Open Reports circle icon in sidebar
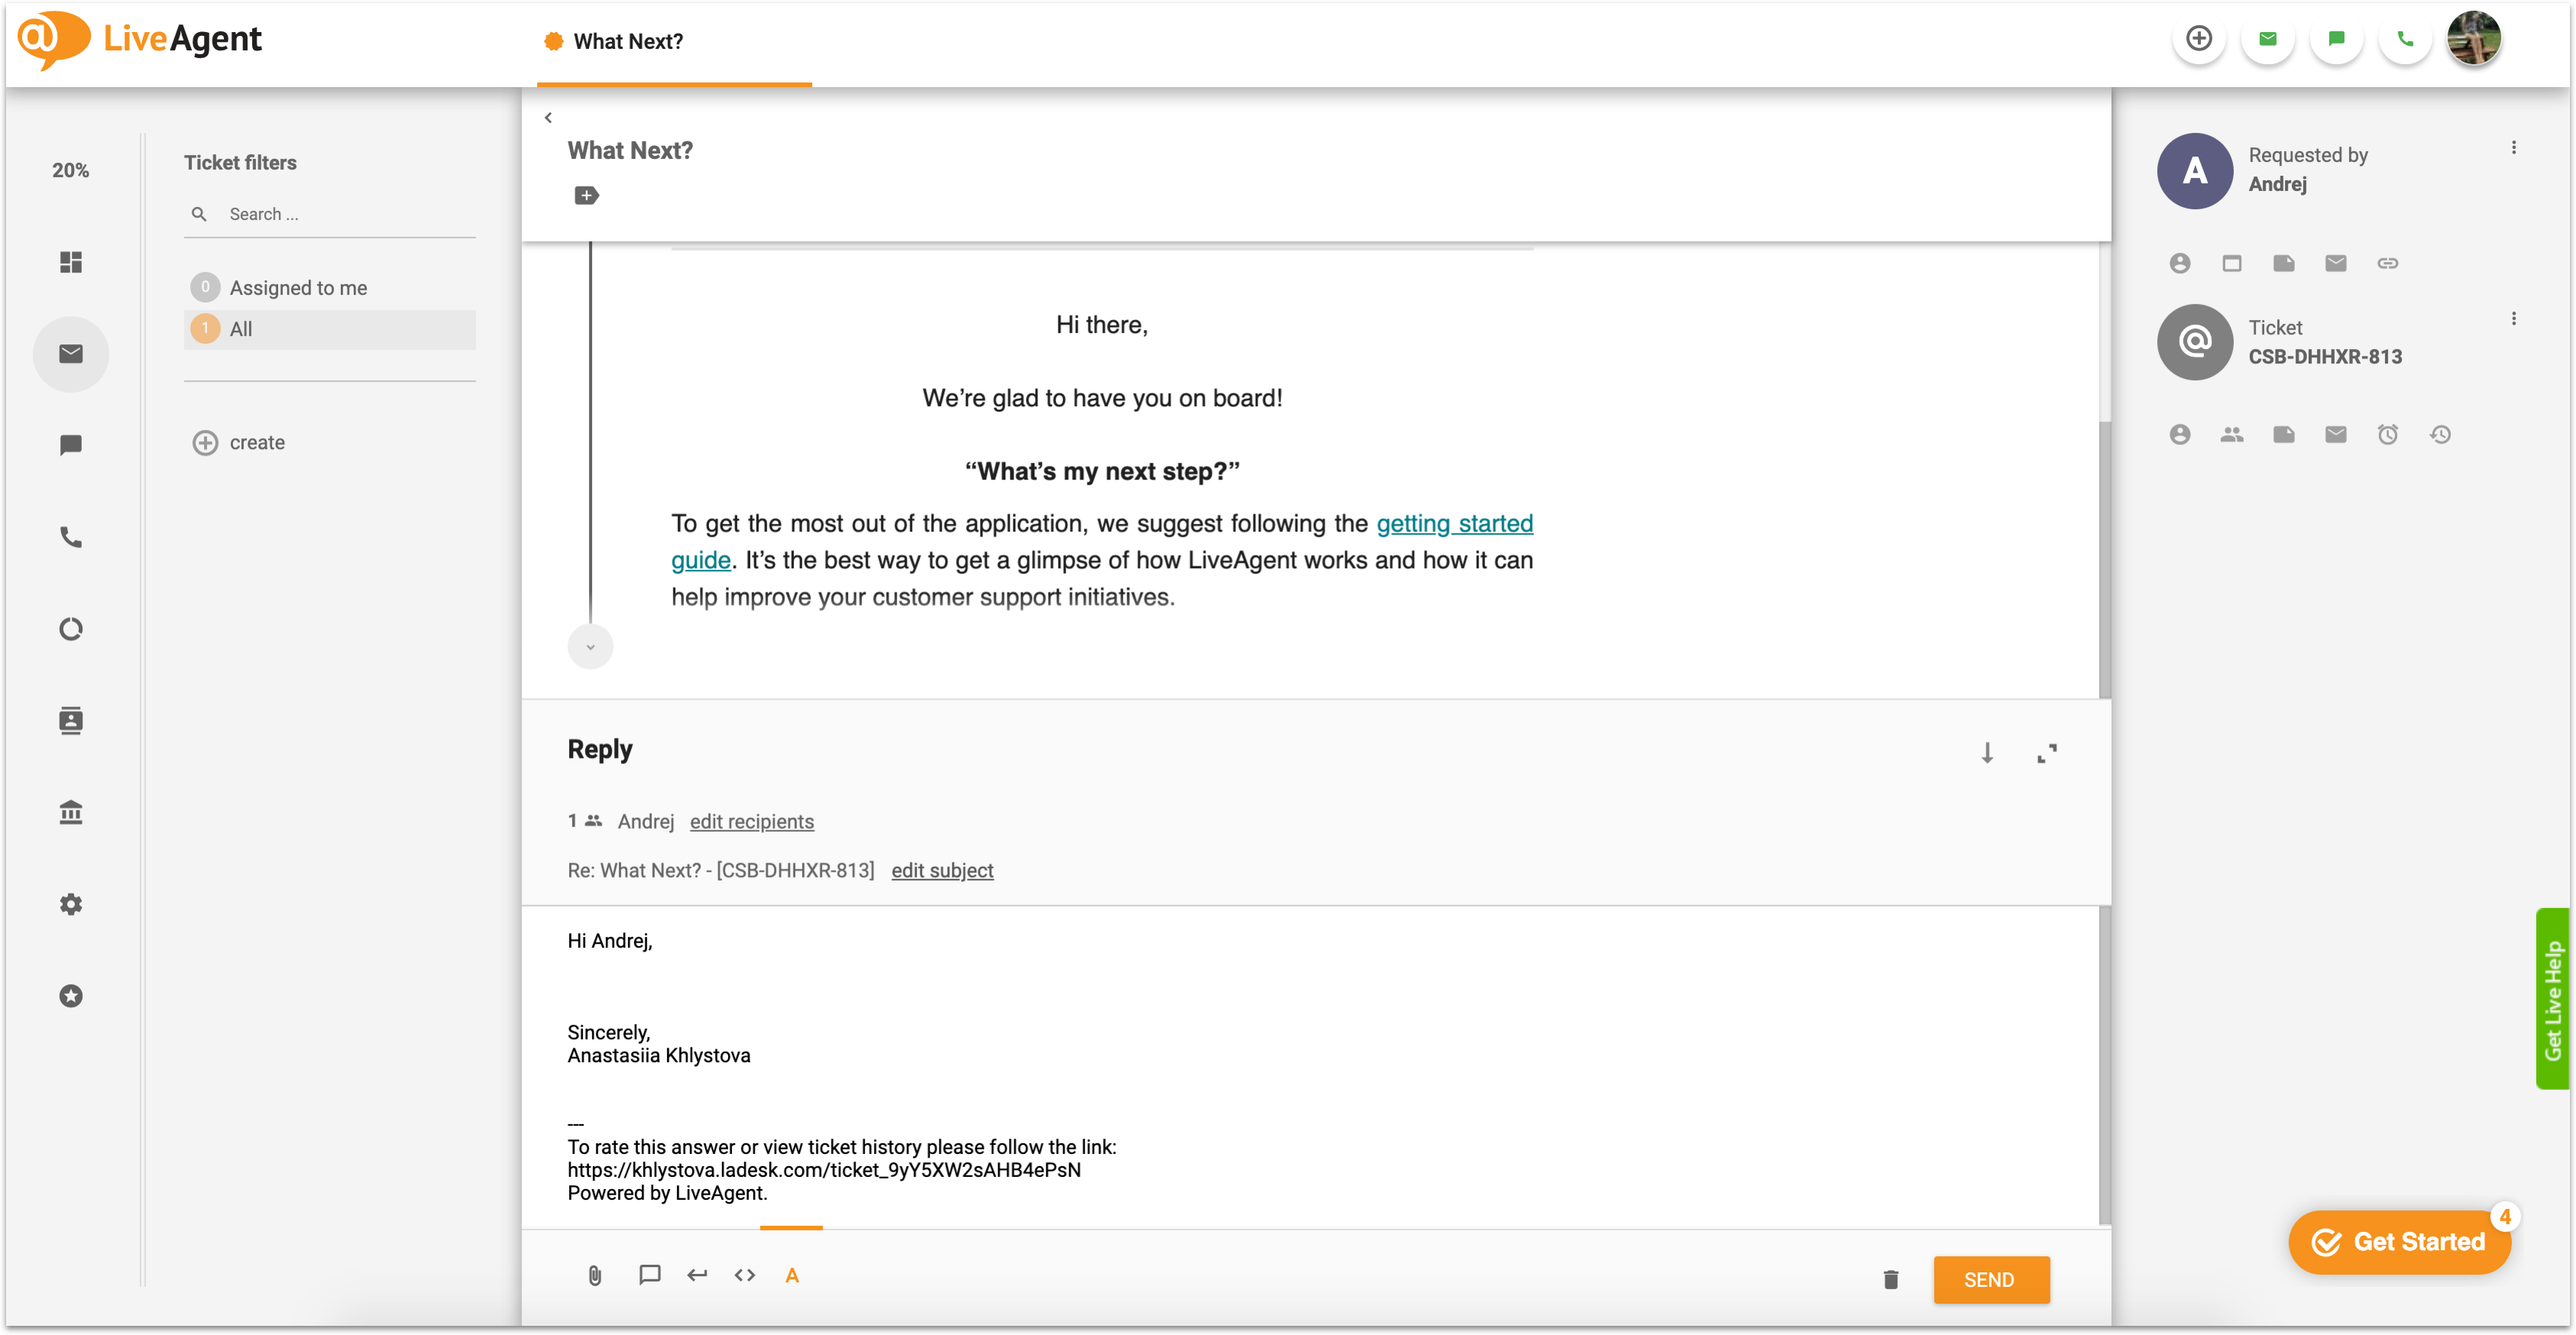Screen dimensions: 2576x1335 [71, 629]
